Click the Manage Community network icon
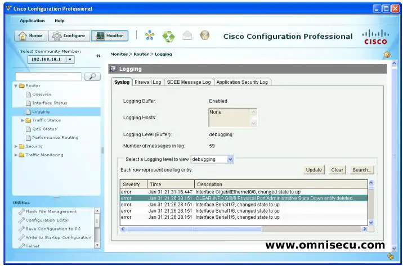403x266 pixels. 149,35
